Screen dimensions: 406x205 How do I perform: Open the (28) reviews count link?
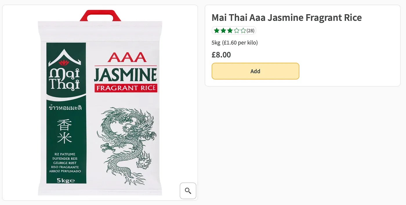click(251, 30)
